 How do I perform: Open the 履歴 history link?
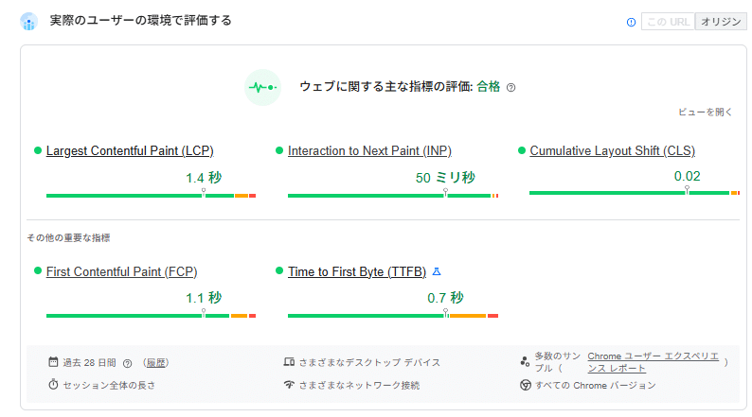click(156, 362)
